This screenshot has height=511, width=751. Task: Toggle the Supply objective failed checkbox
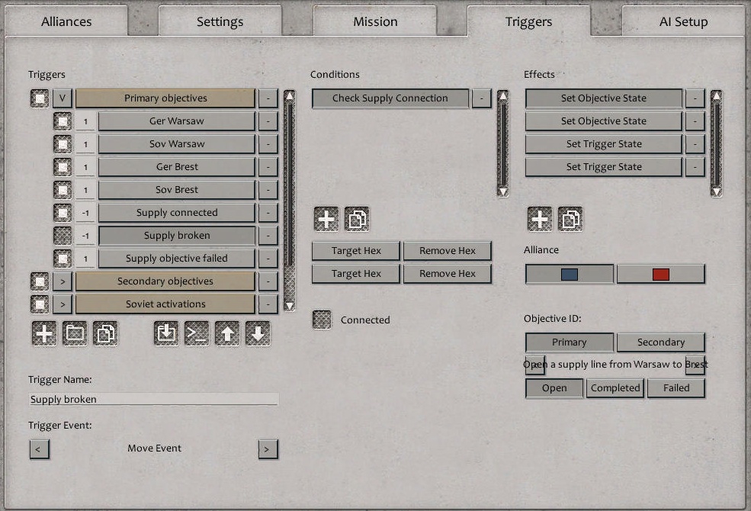(x=63, y=259)
